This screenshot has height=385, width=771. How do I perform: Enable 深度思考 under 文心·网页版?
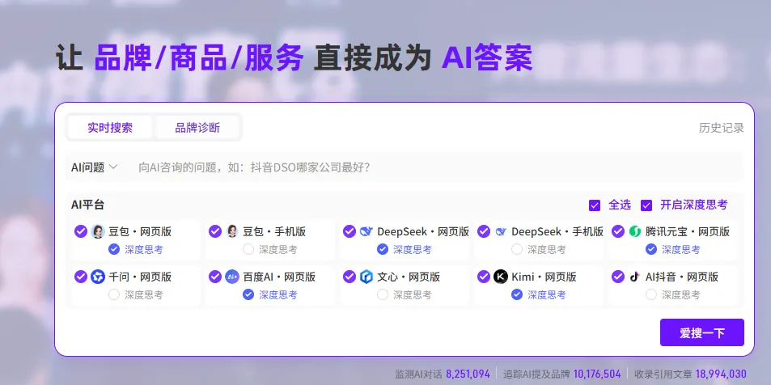tap(383, 294)
